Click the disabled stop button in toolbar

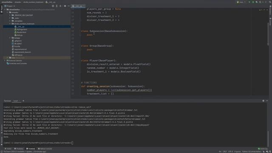click(265, 2)
